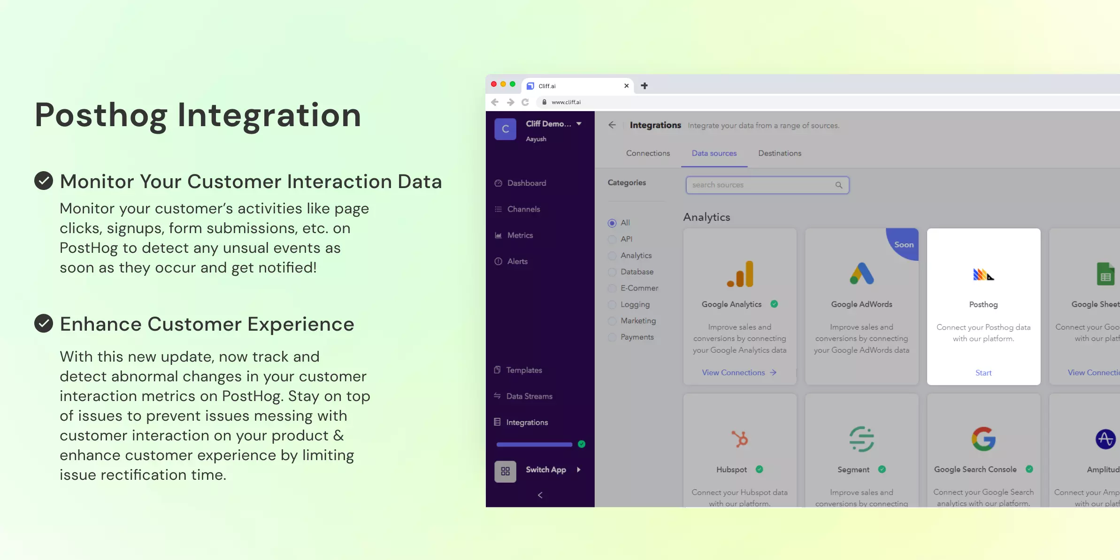
Task: Click the green check beside the progress bar
Action: tap(582, 444)
